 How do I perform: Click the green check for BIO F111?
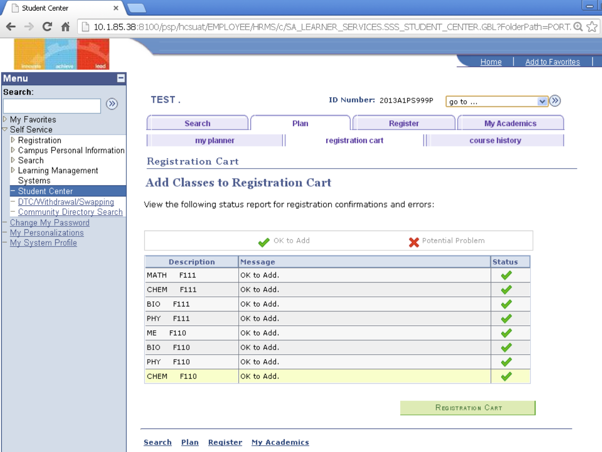(506, 304)
